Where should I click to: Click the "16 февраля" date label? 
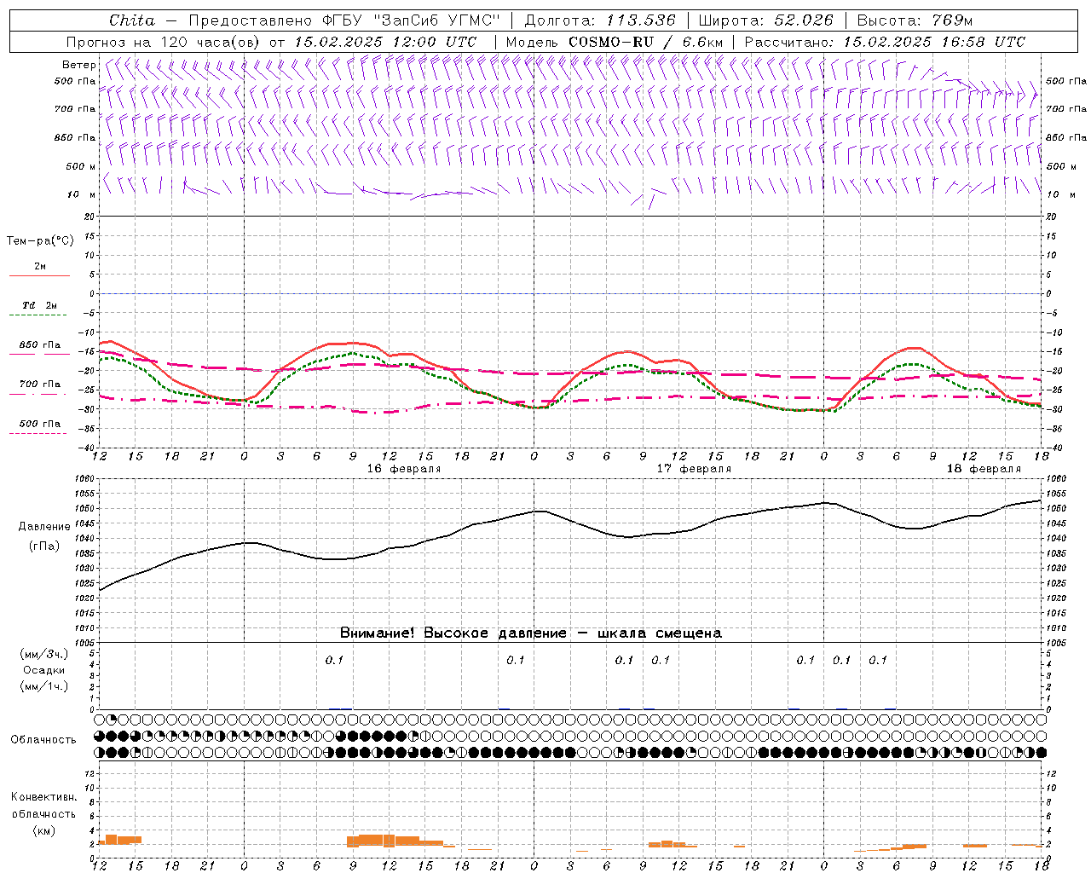tap(404, 469)
